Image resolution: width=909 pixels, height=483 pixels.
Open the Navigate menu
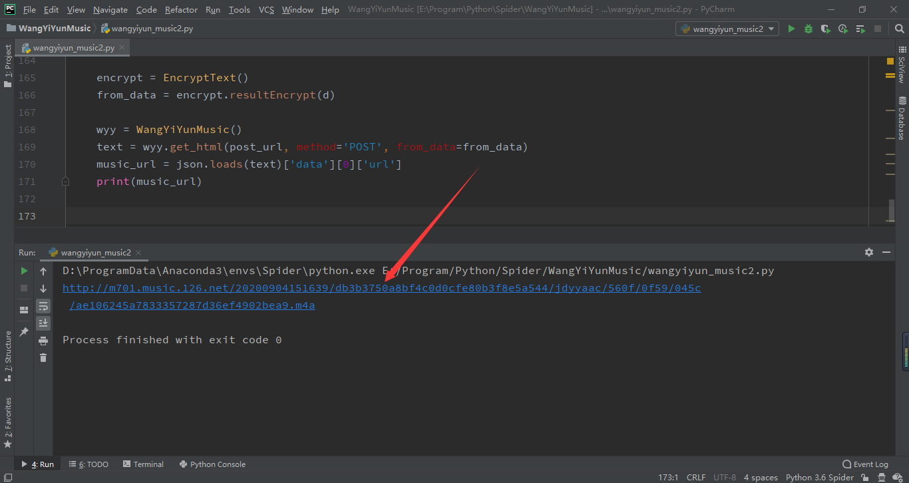(110, 9)
